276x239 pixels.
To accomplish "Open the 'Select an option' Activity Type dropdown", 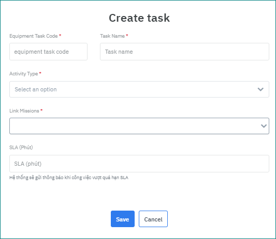I will tap(139, 89).
